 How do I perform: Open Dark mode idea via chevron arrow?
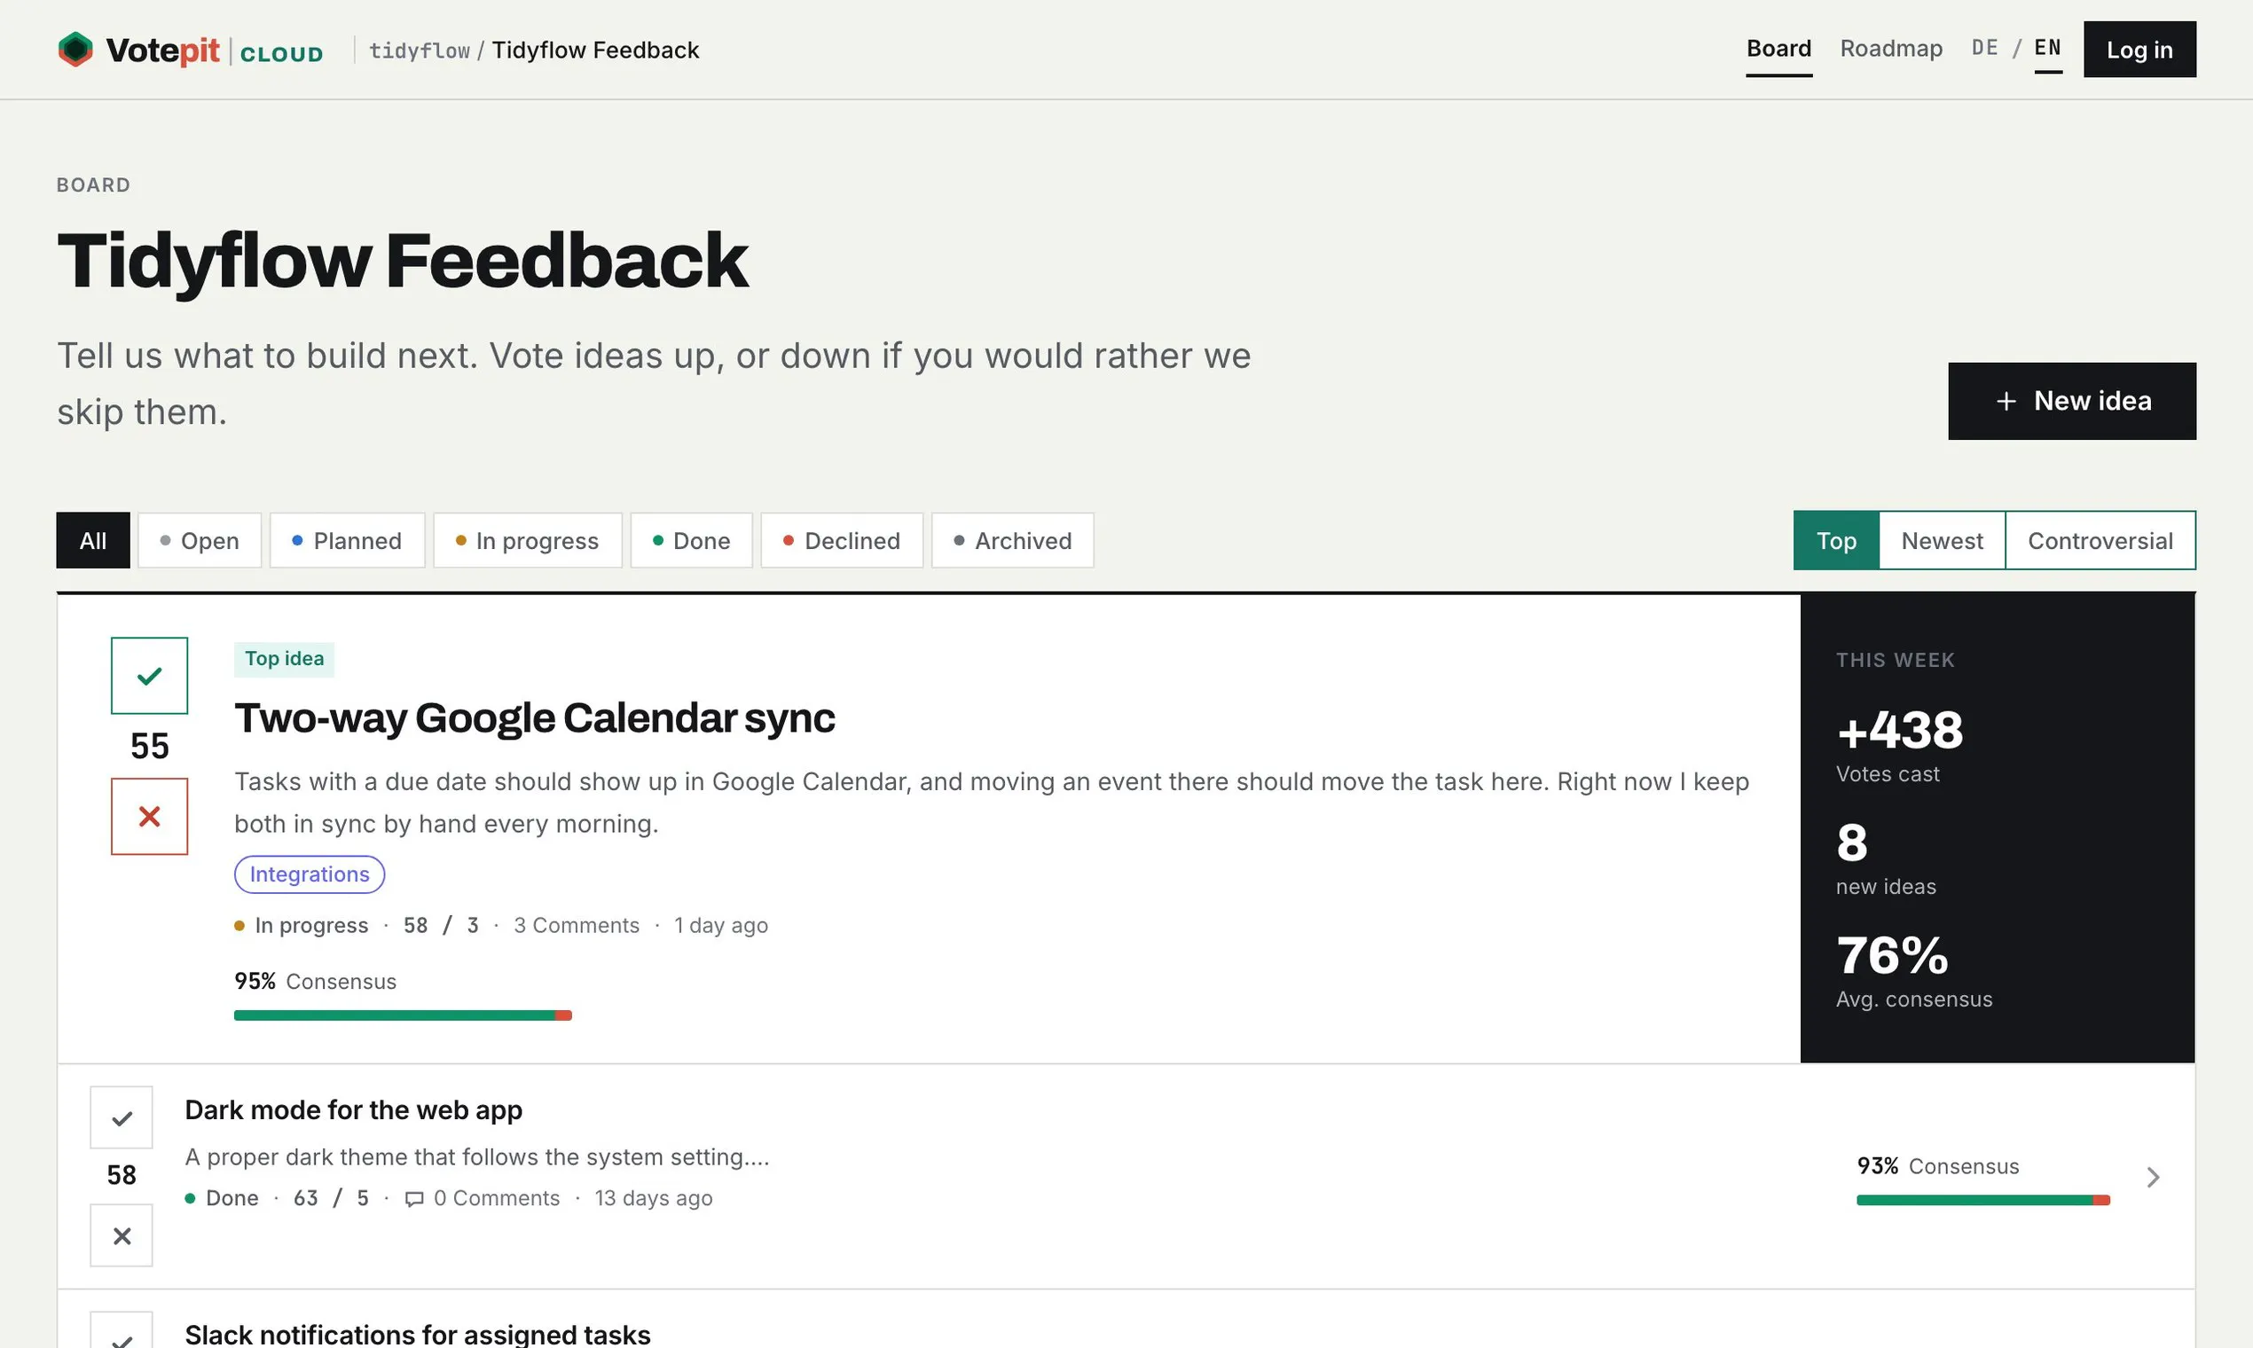click(2153, 1177)
